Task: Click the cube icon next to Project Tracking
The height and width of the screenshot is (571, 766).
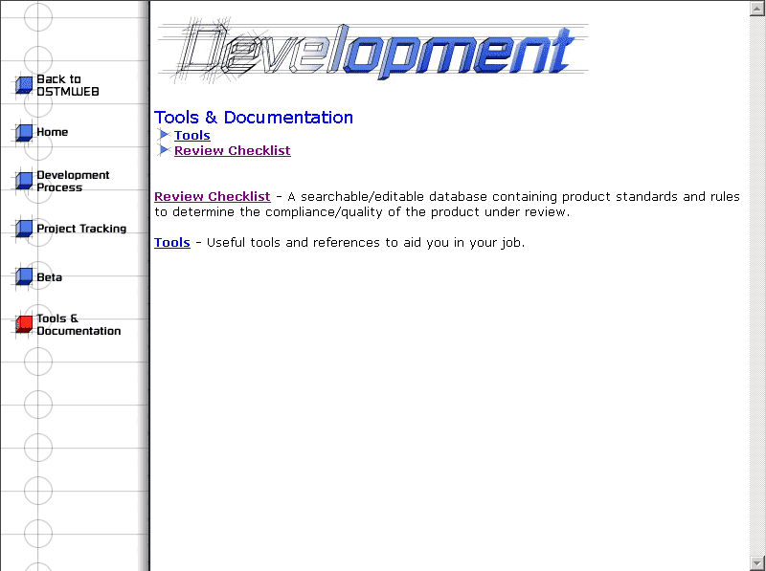Action: 24,229
